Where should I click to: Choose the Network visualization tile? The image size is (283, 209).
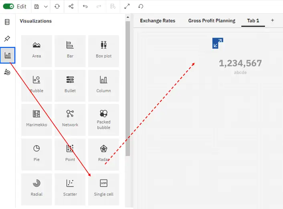[x=70, y=120]
